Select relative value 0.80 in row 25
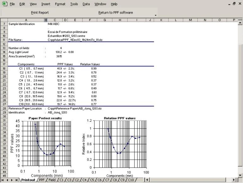Screen dimensions: 243x183 point(94,96)
